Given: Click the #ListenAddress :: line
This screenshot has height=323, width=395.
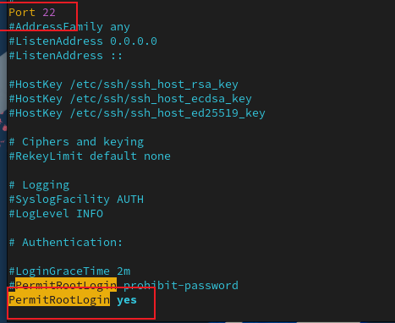Looking at the screenshot, I should pos(66,56).
